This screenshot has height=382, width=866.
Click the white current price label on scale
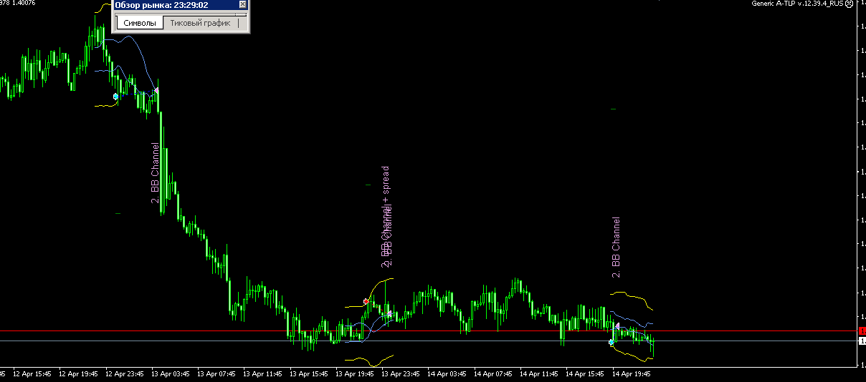[x=862, y=341]
